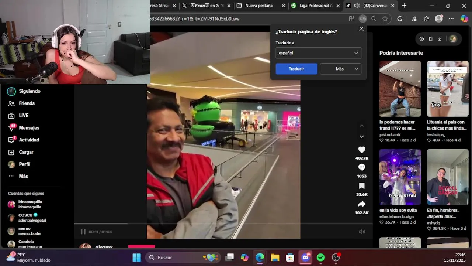
Task: Mute the video with the player volume icon
Action: tap(362, 232)
